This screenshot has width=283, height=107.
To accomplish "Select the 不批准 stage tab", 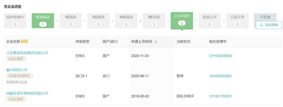I will click(265, 17).
